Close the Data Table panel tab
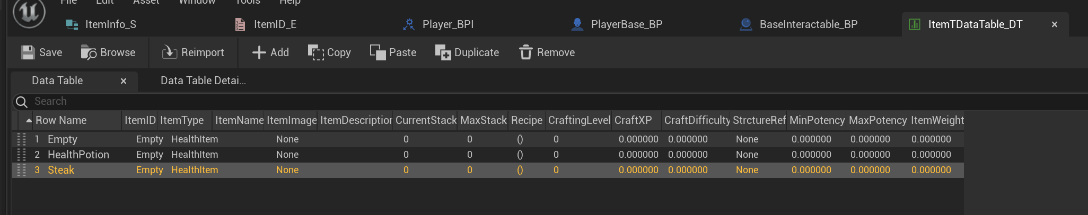The image size is (1088, 215). [124, 81]
